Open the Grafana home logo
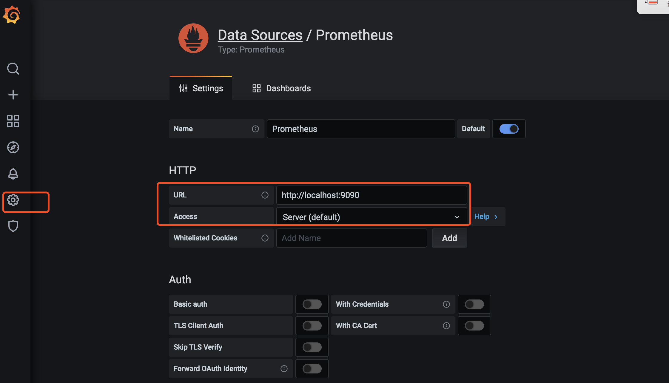The image size is (669, 383). (12, 14)
